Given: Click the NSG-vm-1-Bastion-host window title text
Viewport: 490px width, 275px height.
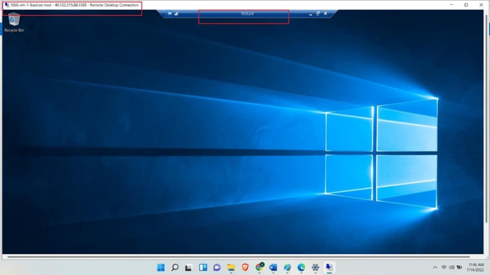Looking at the screenshot, I should (x=75, y=5).
